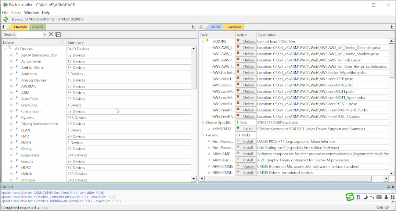
Task: Click the ERRORS warning icon
Action: tap(207, 40)
